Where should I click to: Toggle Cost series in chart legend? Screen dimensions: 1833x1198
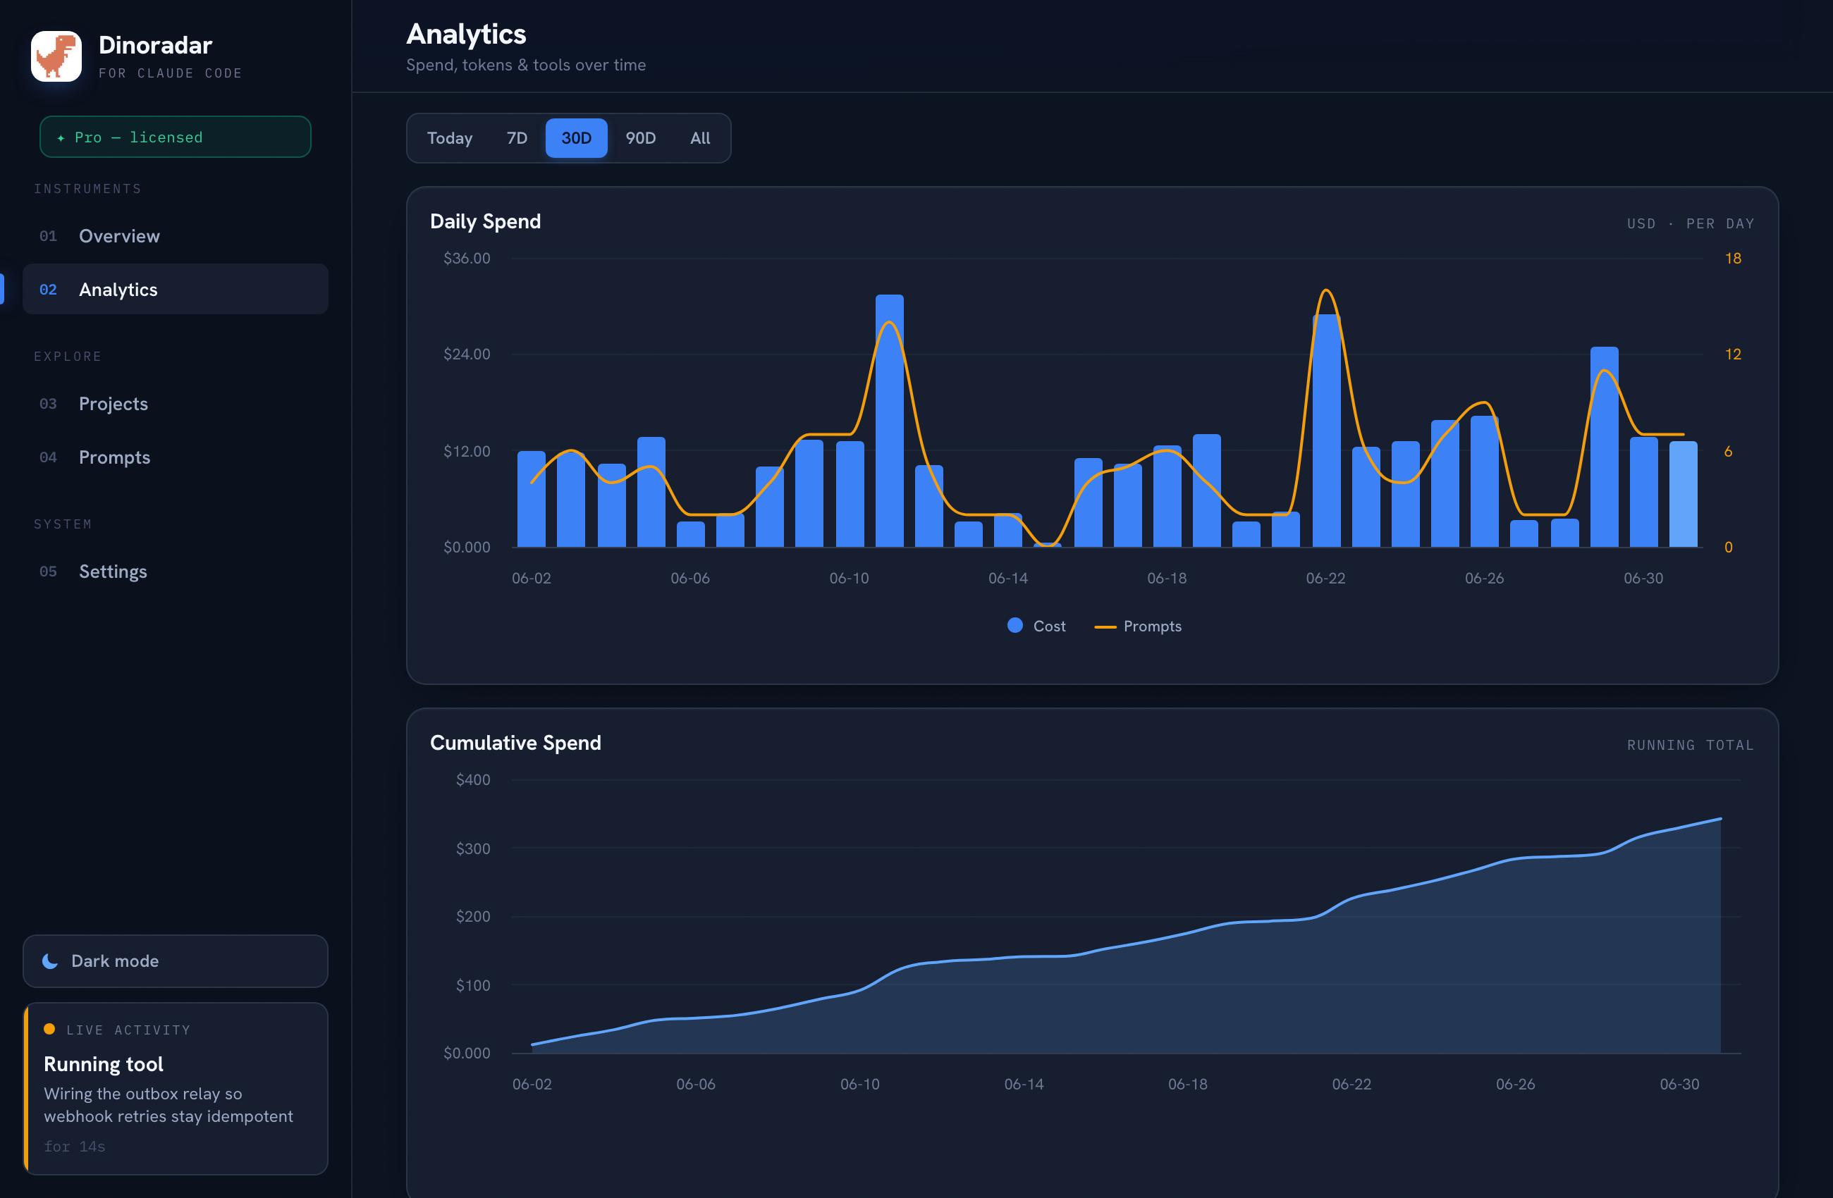1036,626
